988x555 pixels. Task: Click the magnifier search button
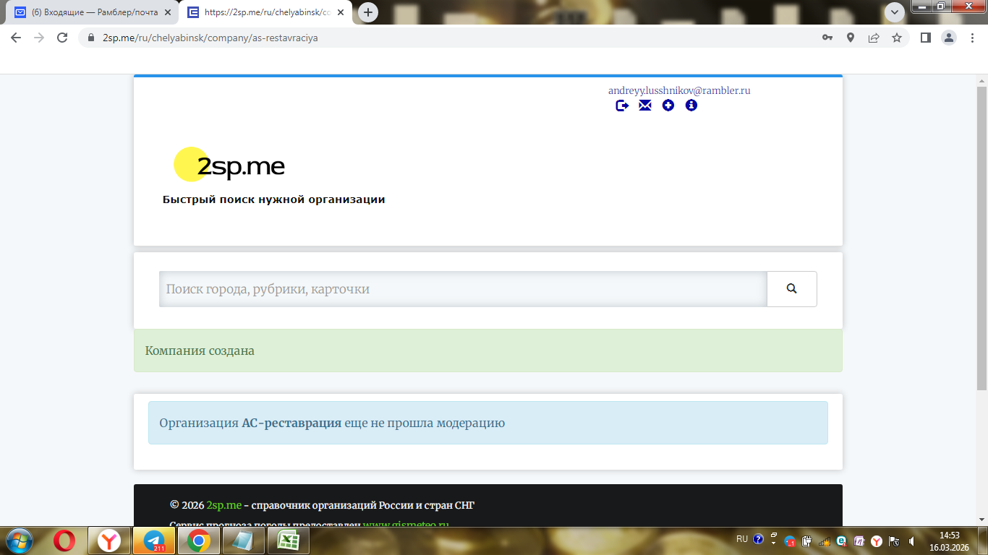pos(792,289)
